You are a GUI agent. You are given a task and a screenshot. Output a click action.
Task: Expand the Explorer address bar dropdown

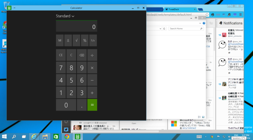click(x=160, y=29)
